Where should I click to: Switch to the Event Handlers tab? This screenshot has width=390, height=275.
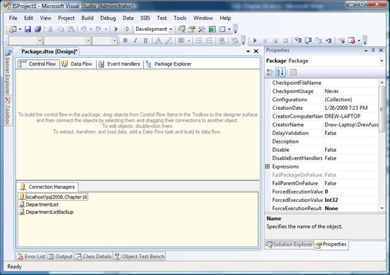[x=120, y=64]
